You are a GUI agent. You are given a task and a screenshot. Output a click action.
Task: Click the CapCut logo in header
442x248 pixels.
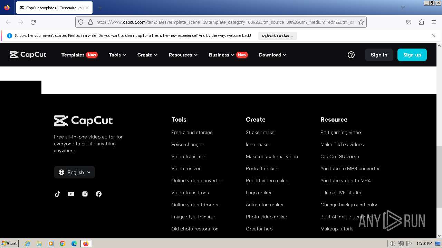[x=28, y=55]
